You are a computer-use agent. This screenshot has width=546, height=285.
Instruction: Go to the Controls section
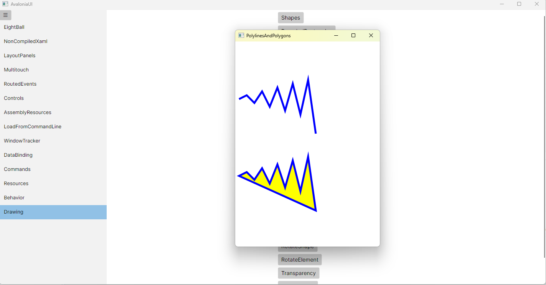pyautogui.click(x=53, y=98)
